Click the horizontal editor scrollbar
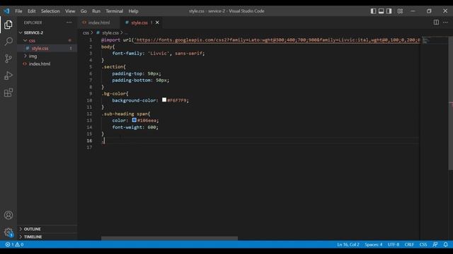453x254 pixels. (x=169, y=238)
